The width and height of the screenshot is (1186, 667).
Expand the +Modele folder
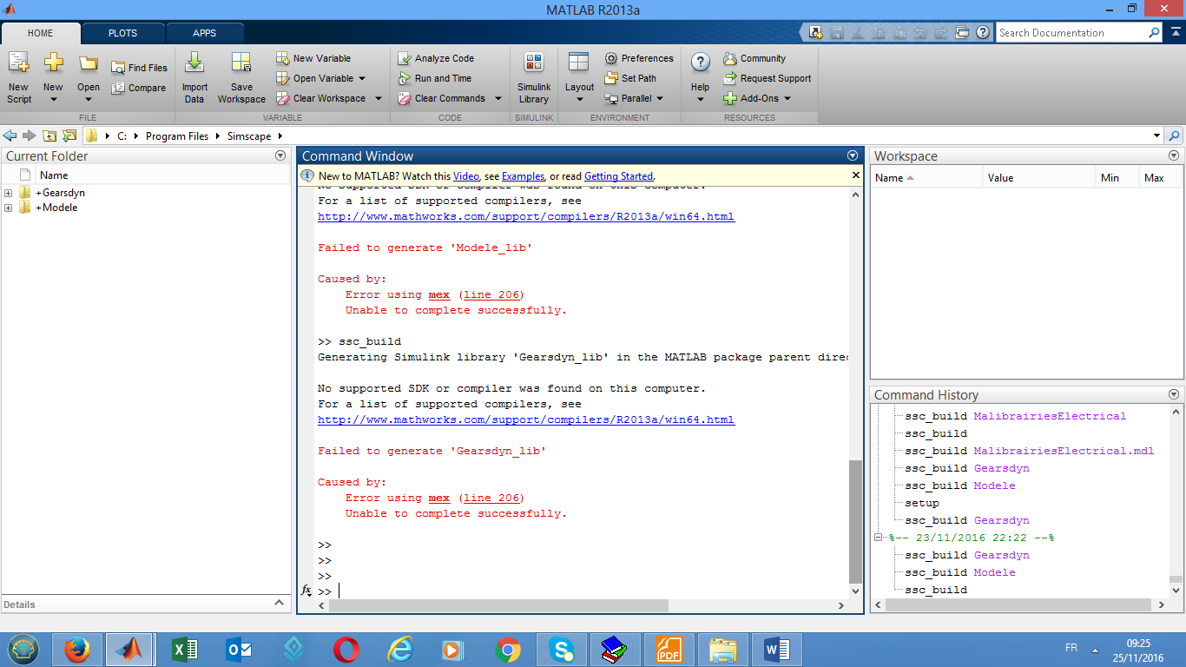[9, 208]
